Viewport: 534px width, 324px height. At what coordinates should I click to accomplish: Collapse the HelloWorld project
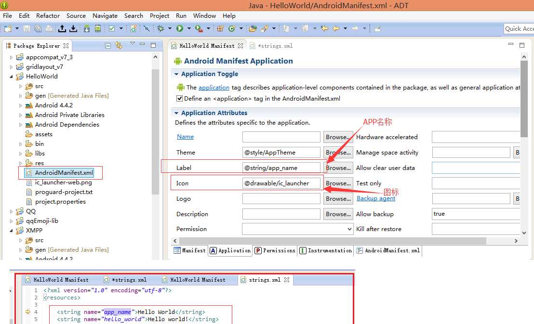point(11,77)
